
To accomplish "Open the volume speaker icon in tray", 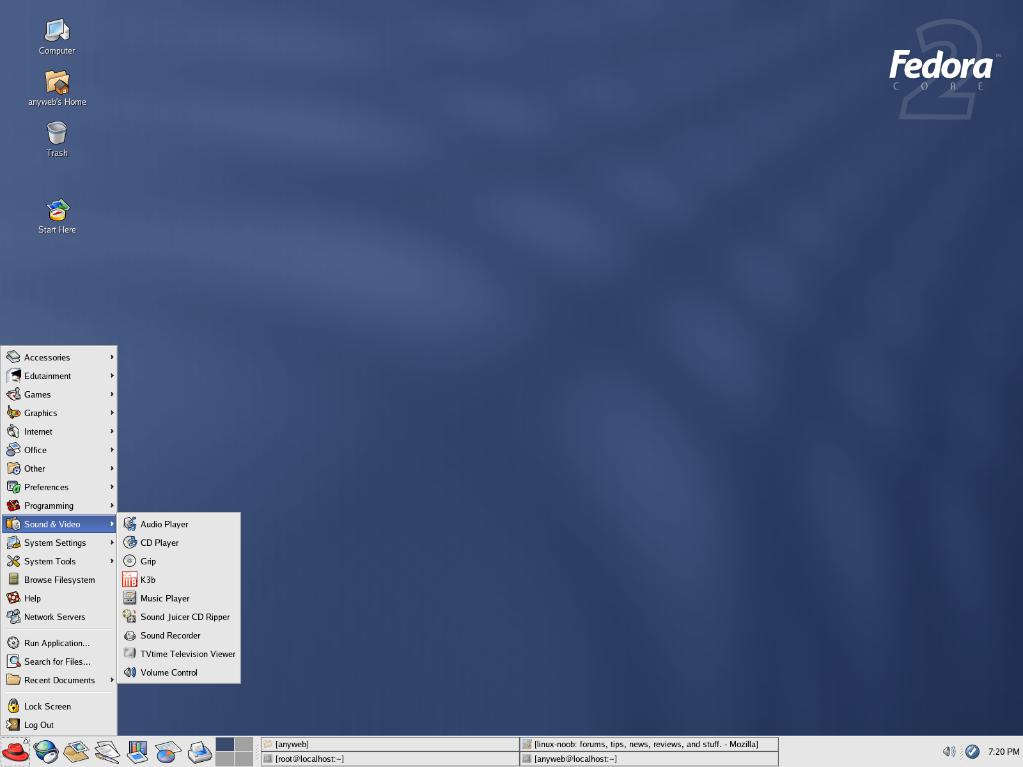I will 949,752.
